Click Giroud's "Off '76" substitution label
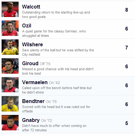Image resolution: width=135 pixels, height=137 pixels. tap(45, 64)
